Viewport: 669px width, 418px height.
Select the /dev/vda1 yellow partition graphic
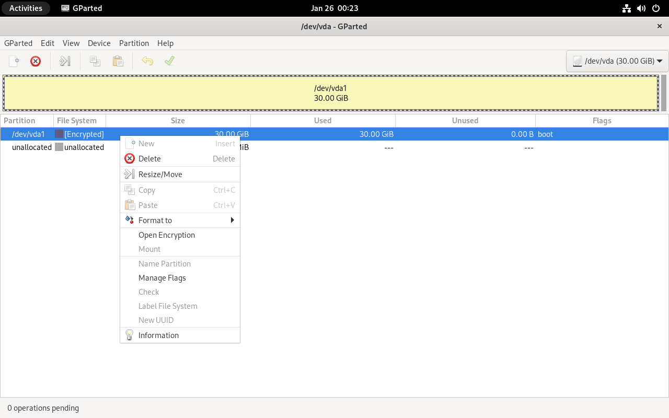[331, 93]
